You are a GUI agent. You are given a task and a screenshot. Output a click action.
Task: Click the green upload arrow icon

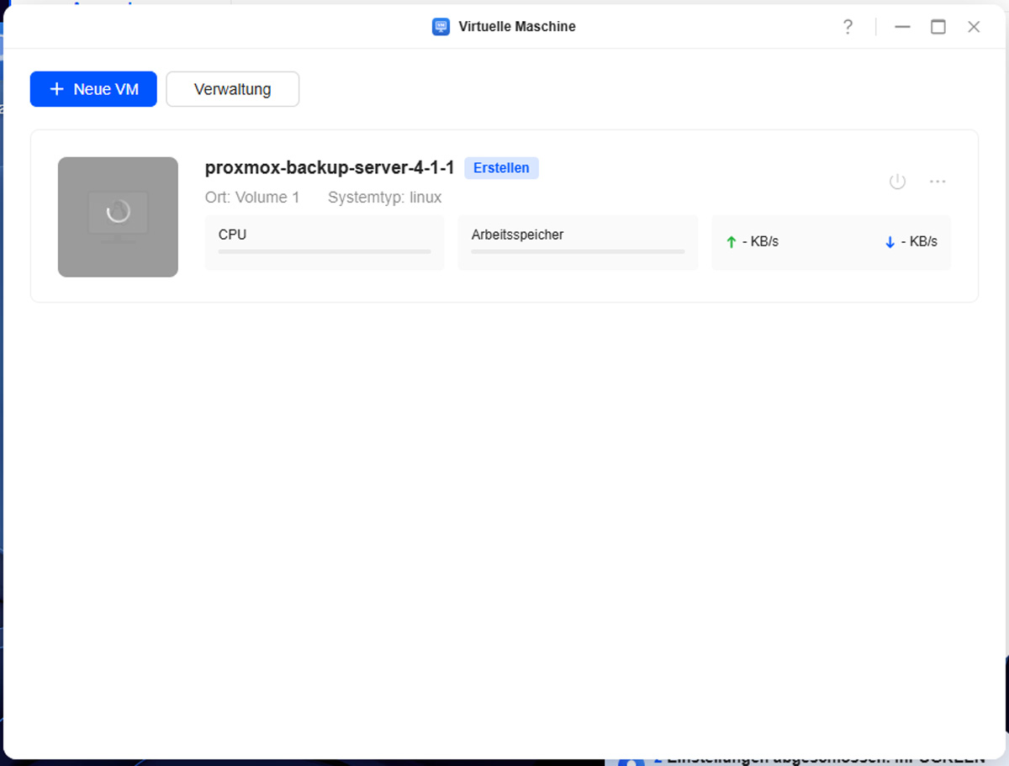click(731, 242)
